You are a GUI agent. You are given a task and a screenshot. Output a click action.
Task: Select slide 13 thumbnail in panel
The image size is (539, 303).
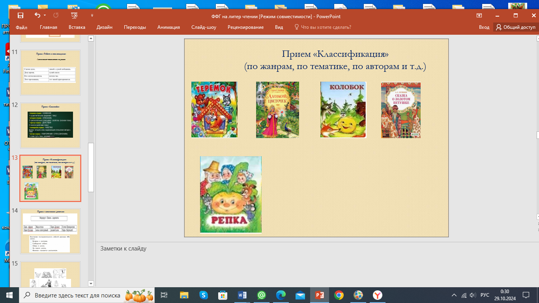coord(51,178)
